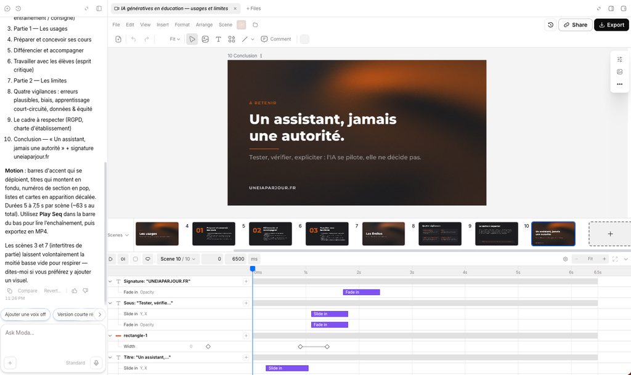
Task: Open version history clock icon
Action: click(x=550, y=25)
